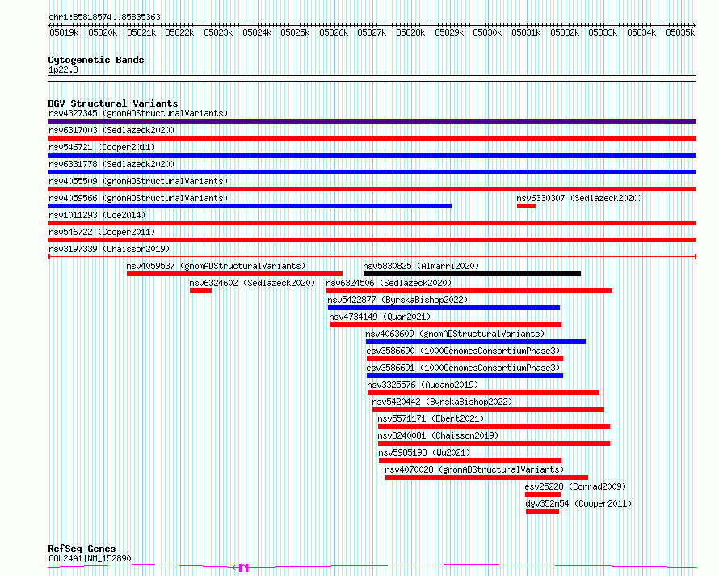Viewport: 719px width, 576px height.
Task: Click the blue bar under nsv4059566
Action: (250, 206)
